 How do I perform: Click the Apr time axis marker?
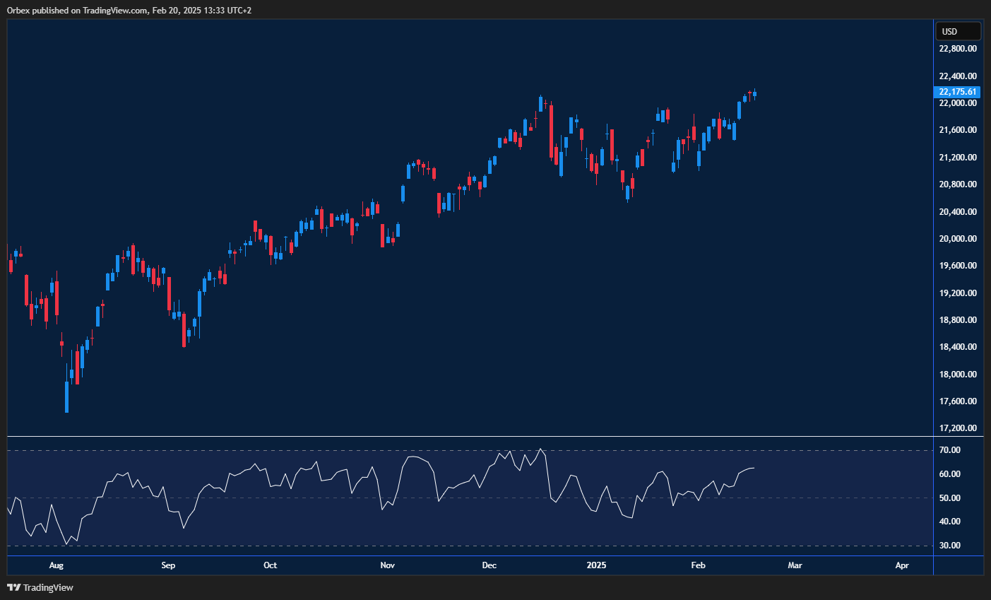pos(902,565)
